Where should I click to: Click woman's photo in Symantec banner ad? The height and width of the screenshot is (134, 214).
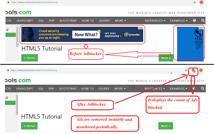(x=29, y=34)
